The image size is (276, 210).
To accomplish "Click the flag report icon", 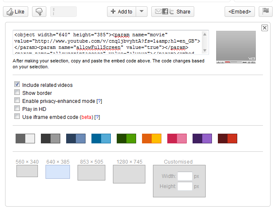I will pyautogui.click(x=265, y=12).
